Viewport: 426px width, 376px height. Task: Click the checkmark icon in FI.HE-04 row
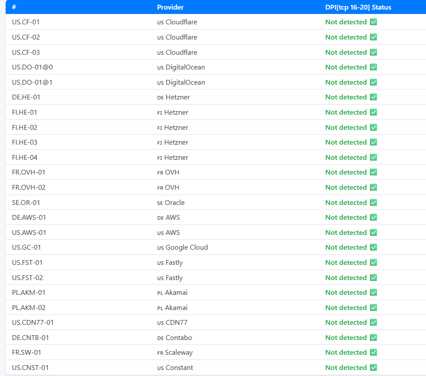point(373,157)
